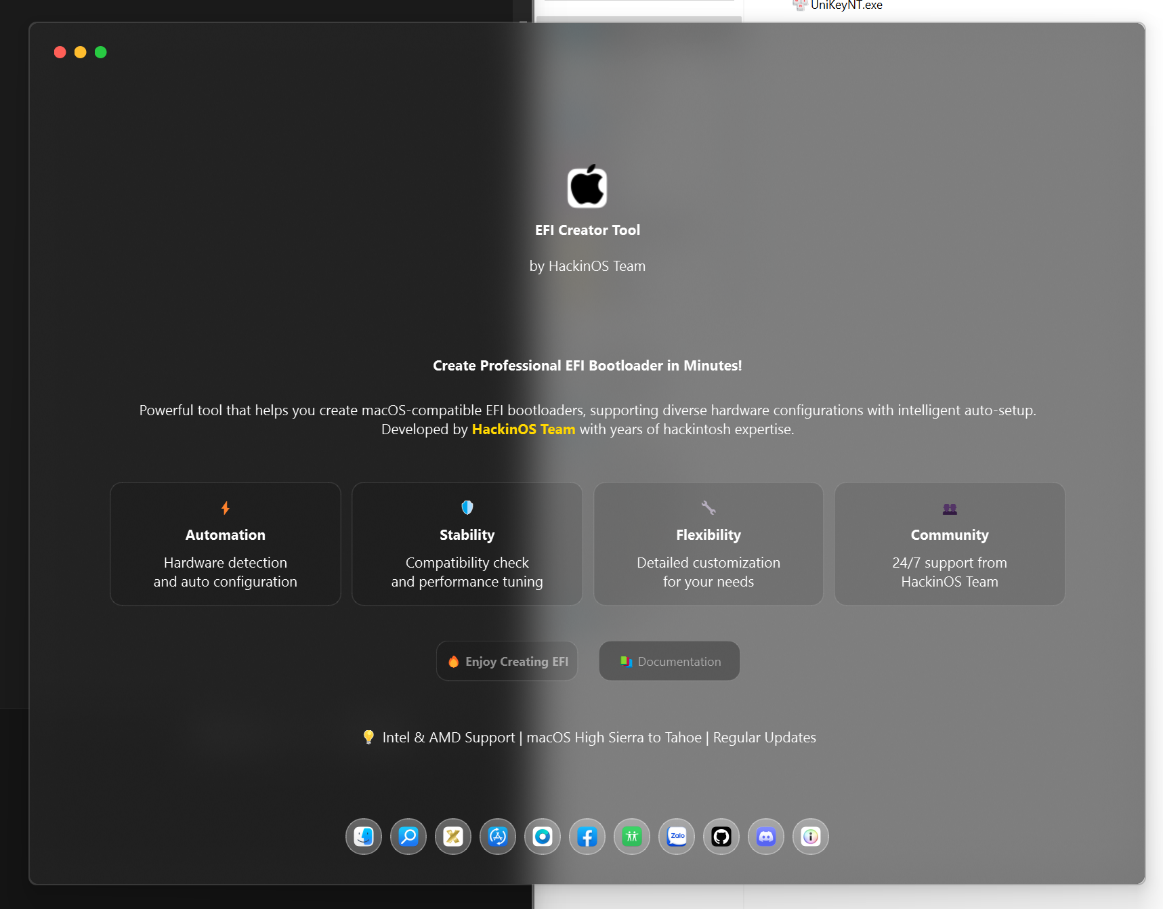Click the yellow HackinOS Team link
Image resolution: width=1163 pixels, height=909 pixels.
(x=523, y=429)
